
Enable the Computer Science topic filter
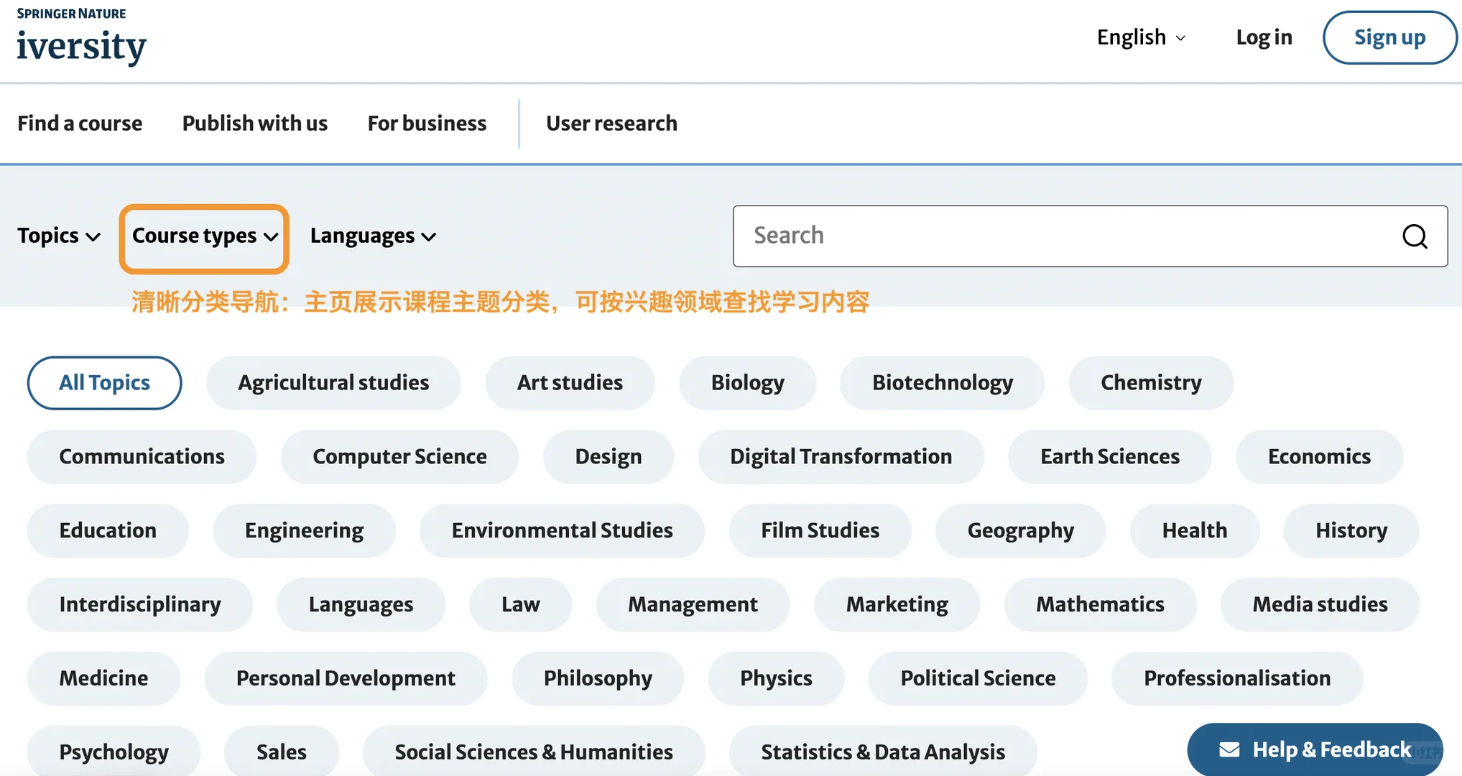[399, 456]
